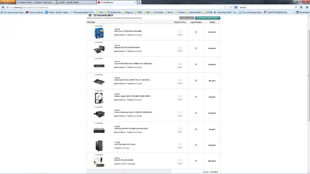Open the PC/Mobile Sites bookmarks folder
The image size is (310, 174).
[x=112, y=12]
